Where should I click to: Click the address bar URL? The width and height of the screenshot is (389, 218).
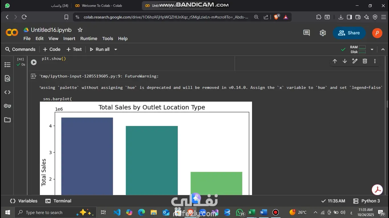tap(166, 17)
